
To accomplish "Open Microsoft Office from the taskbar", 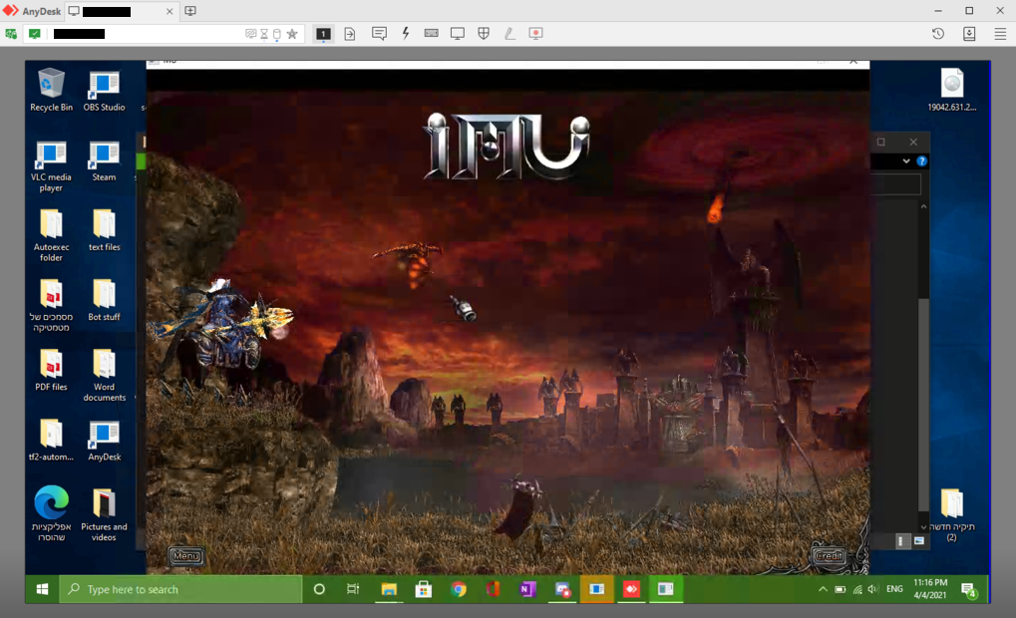I will [494, 589].
